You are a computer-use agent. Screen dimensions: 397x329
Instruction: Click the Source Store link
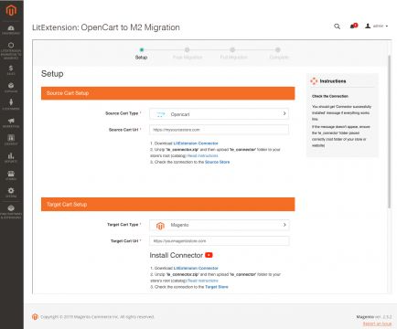[x=217, y=162]
